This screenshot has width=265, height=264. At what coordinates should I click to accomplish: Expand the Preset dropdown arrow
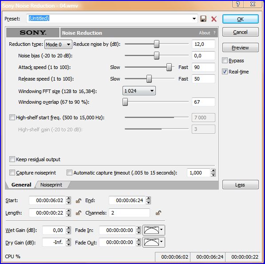(194, 19)
